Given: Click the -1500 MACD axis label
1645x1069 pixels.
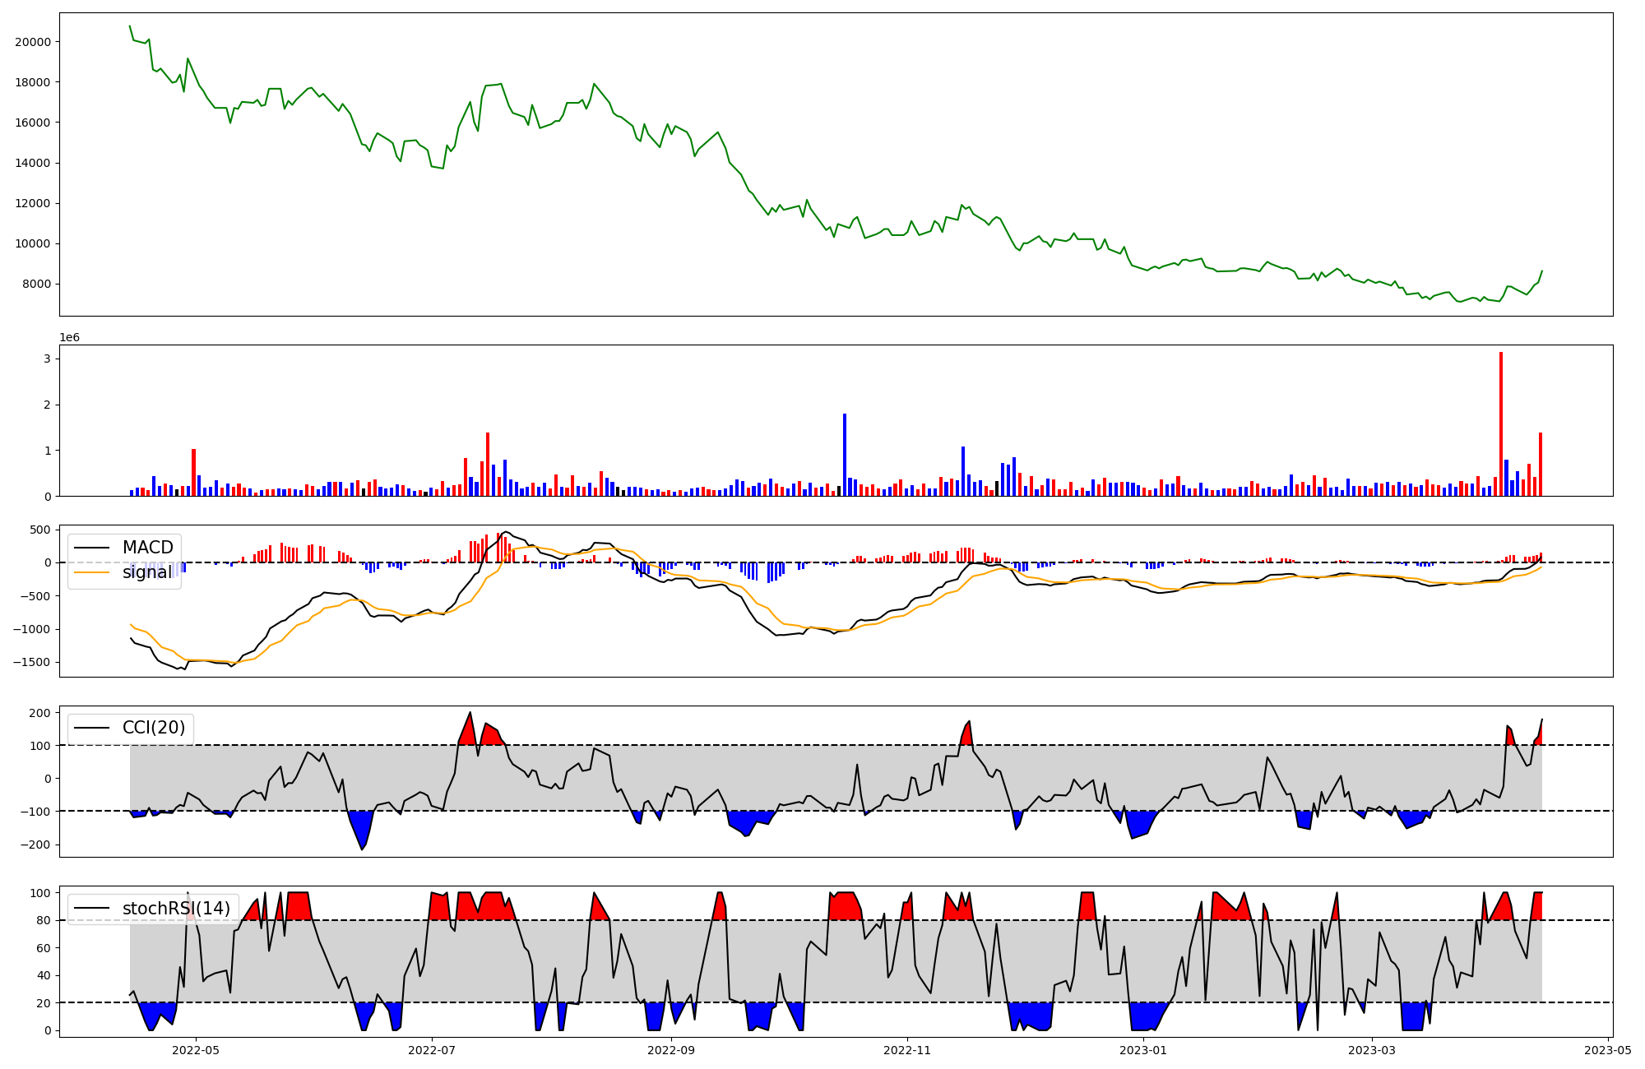Looking at the screenshot, I should coord(31,663).
